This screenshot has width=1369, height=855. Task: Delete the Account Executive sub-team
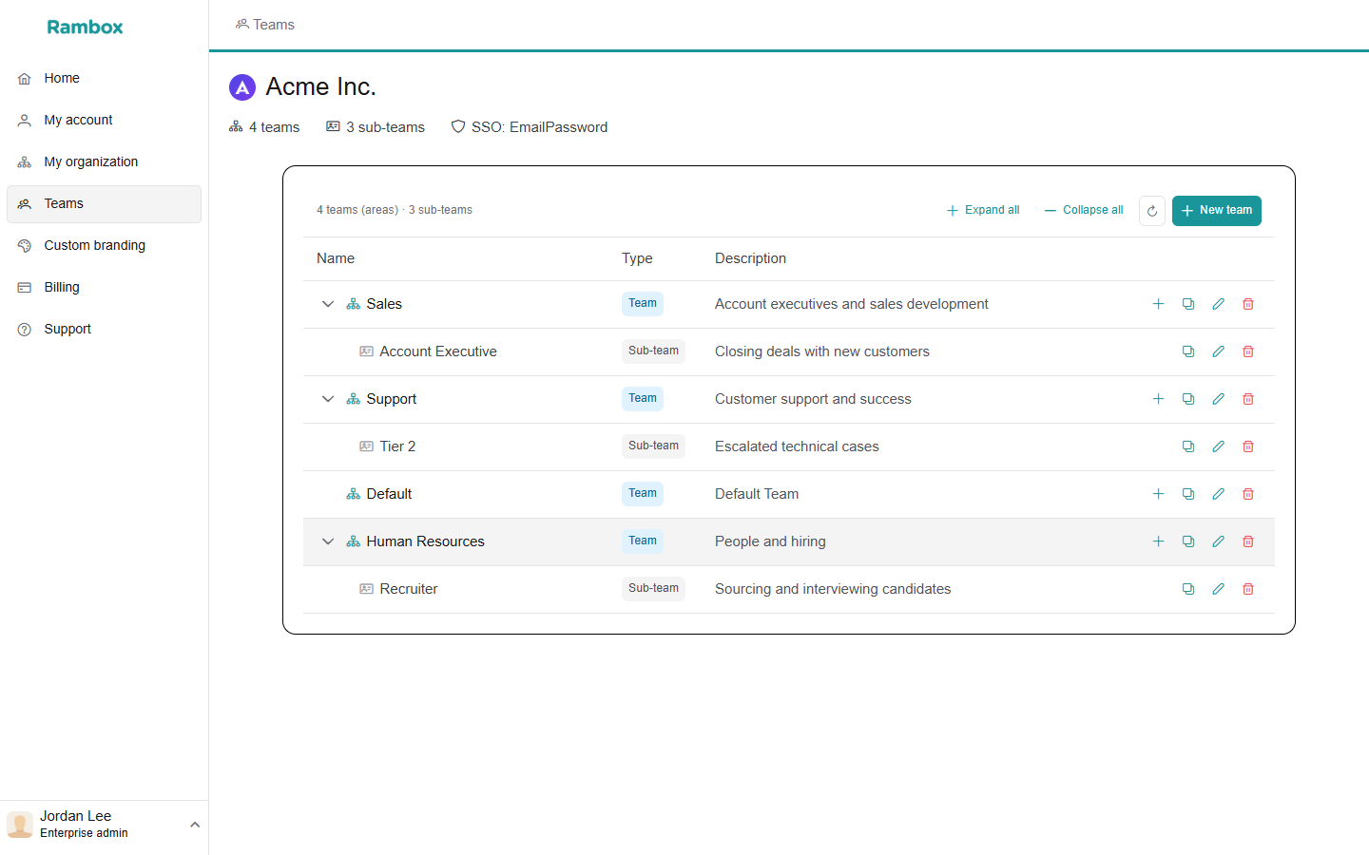coord(1248,351)
